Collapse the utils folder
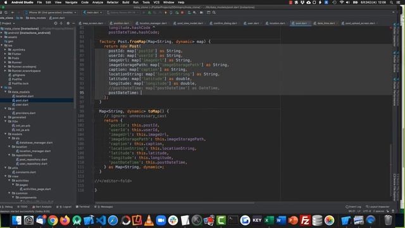The image size is (405, 228). tap(6, 168)
